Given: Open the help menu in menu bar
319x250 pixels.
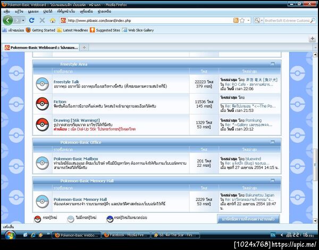Looking at the screenshot, I should (x=104, y=11).
